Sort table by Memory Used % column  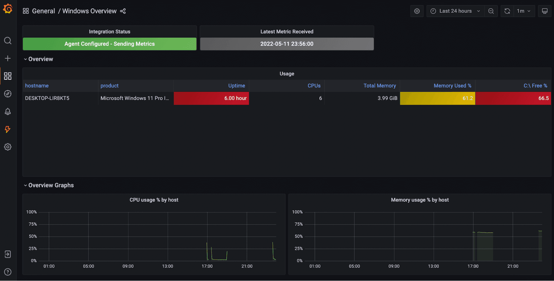pyautogui.click(x=452, y=86)
